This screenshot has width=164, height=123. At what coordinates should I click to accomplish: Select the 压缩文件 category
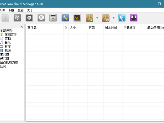(x=11, y=35)
